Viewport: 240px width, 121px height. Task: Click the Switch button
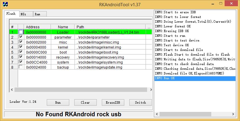(x=140, y=102)
